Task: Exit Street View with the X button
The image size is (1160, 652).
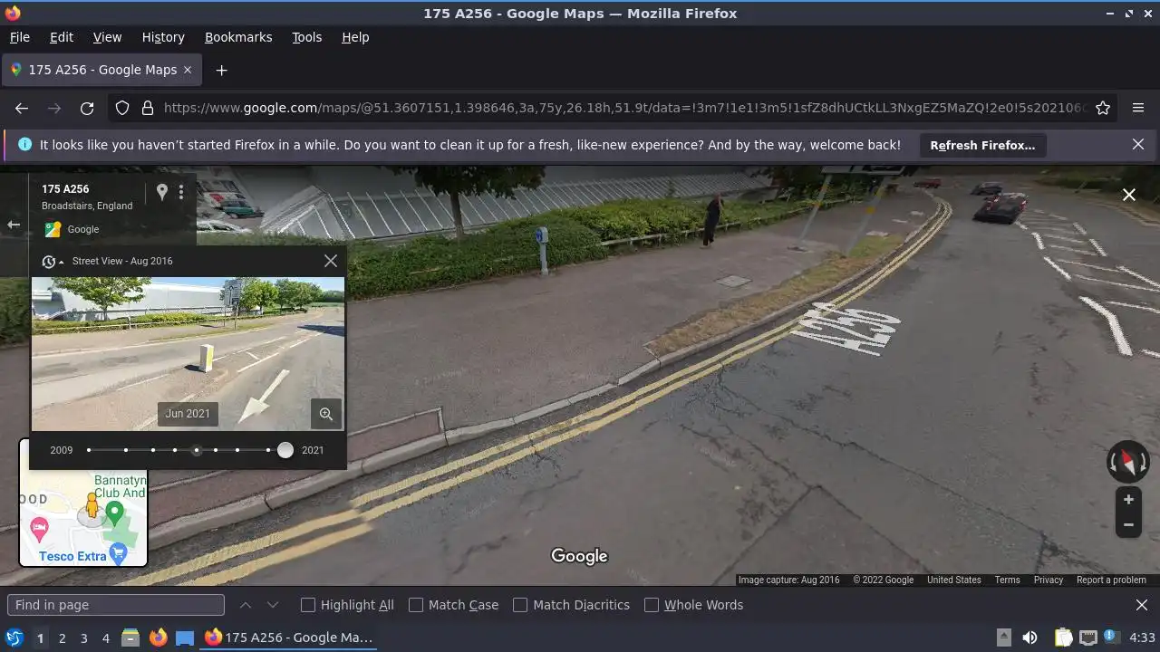Action: 1129,195
